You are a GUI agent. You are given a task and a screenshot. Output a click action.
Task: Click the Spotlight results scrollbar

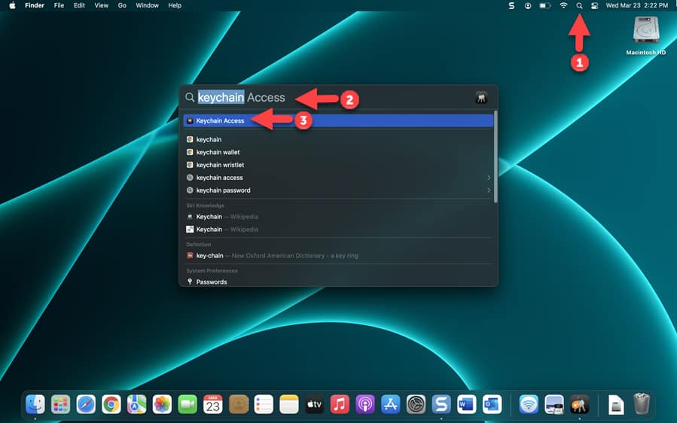click(496, 157)
